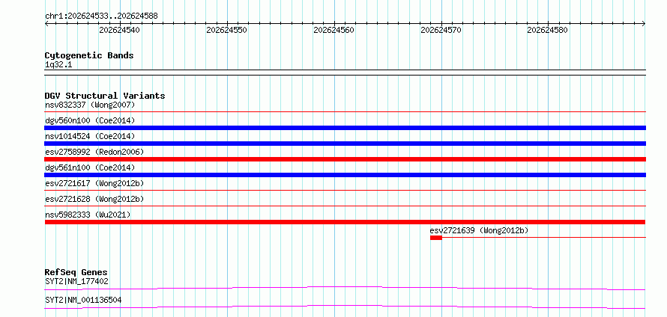Click ruler position 202624560
667x317 pixels.
coord(334,30)
